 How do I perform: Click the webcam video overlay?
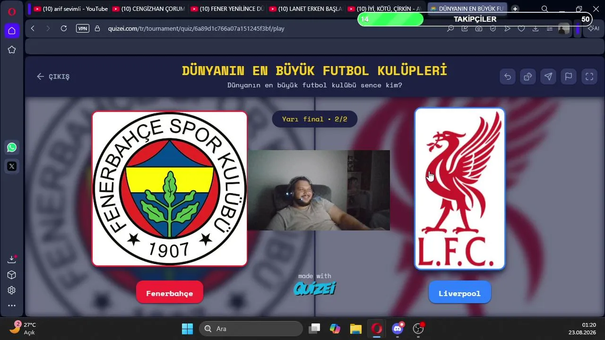click(x=319, y=190)
